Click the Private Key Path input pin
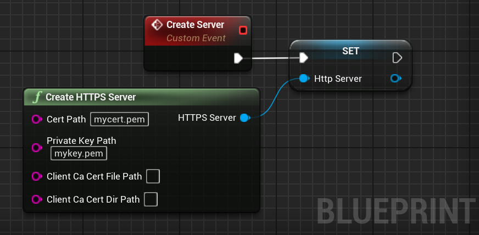The width and height of the screenshot is (479, 235). 37,148
